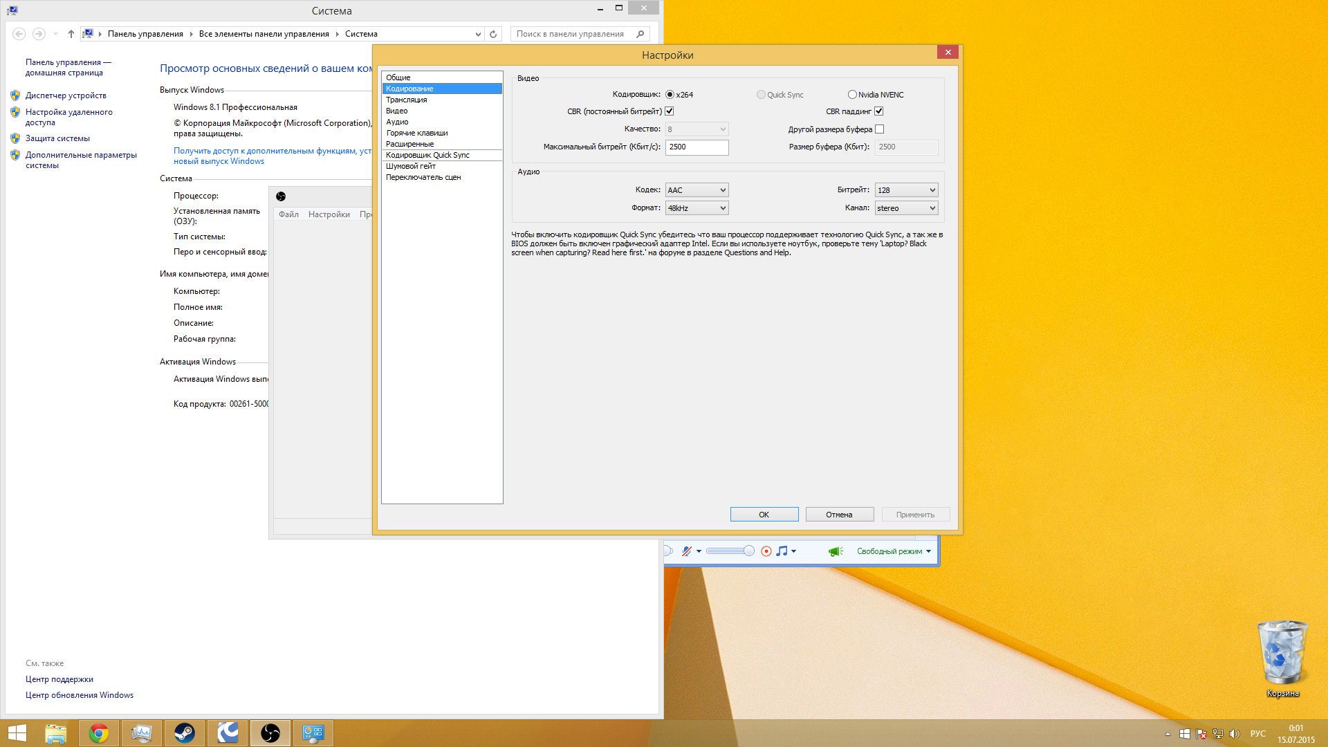The image size is (1328, 747).
Task: Click the volume speaker tray icon
Action: pos(1235,734)
